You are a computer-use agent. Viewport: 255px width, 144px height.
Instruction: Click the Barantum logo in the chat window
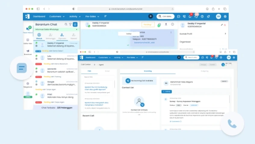click(x=27, y=16)
